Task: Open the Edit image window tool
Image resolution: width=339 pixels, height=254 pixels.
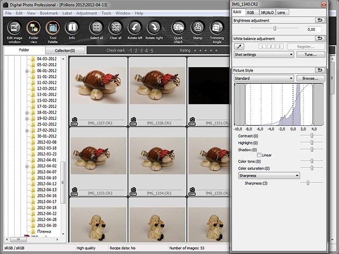Action: click(15, 32)
